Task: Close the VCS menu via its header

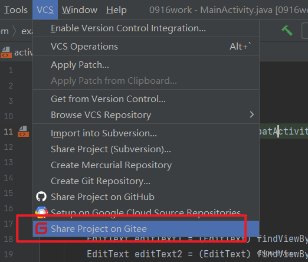Action: click(45, 10)
